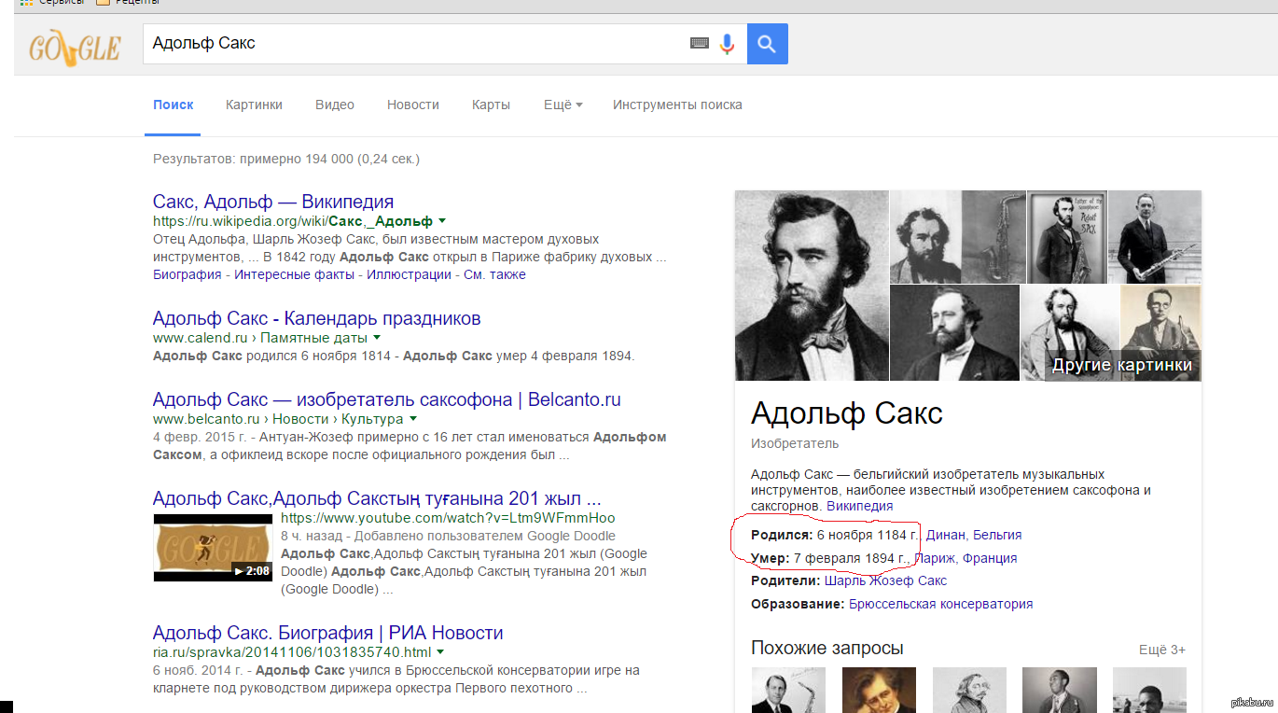Click the Похожие запросы heading

point(827,648)
